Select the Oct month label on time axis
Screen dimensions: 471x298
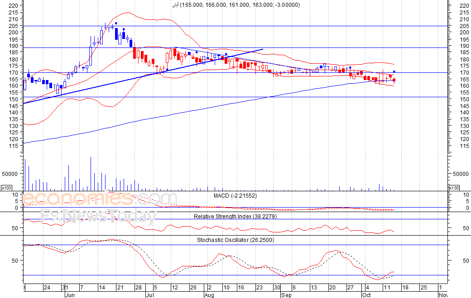click(366, 295)
